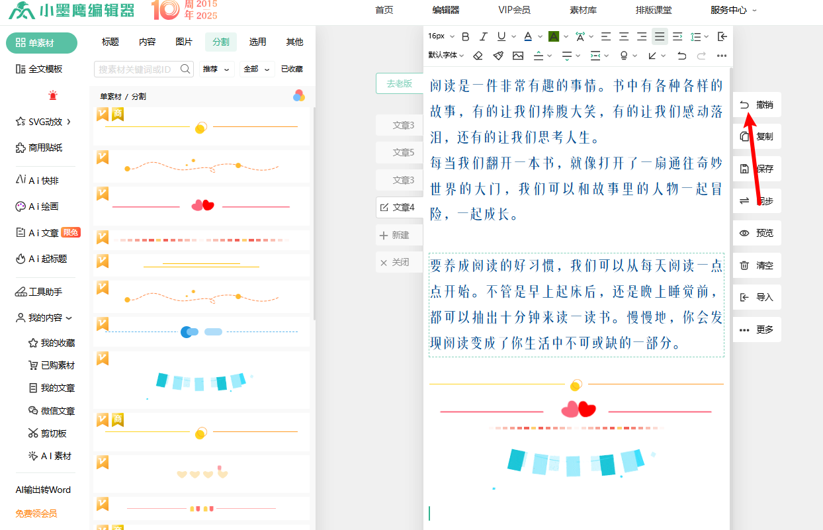
Task: Expand the 推荐 sort dropdown
Action: (x=217, y=69)
